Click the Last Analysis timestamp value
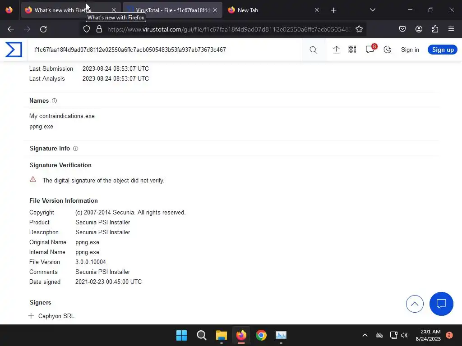 (115, 78)
